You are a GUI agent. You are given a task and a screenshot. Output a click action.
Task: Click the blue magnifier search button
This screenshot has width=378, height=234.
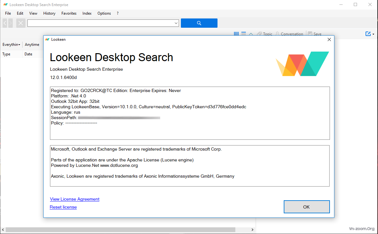point(199,23)
